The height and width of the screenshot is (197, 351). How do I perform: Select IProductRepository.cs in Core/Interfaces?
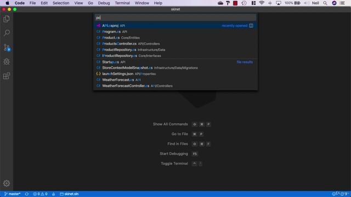click(x=175, y=56)
